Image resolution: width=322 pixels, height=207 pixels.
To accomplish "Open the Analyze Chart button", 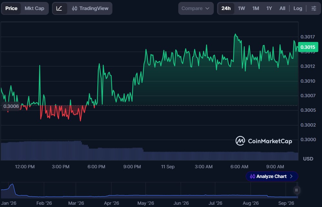I will coord(272,176).
